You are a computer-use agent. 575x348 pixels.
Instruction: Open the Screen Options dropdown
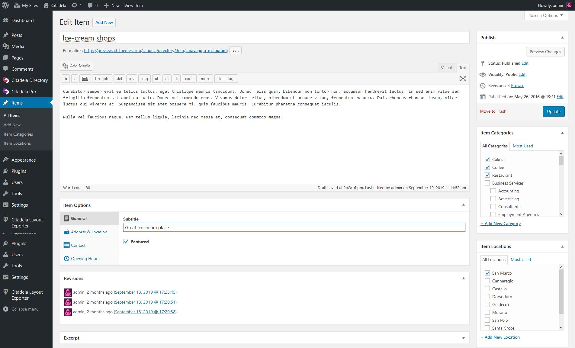coord(546,15)
